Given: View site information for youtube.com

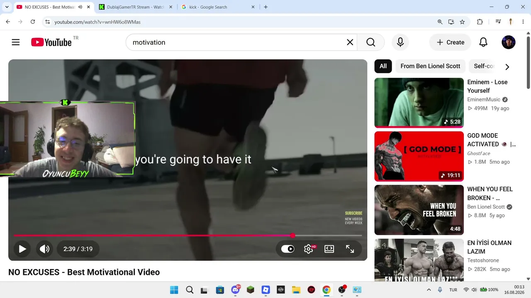Looking at the screenshot, I should (x=47, y=22).
